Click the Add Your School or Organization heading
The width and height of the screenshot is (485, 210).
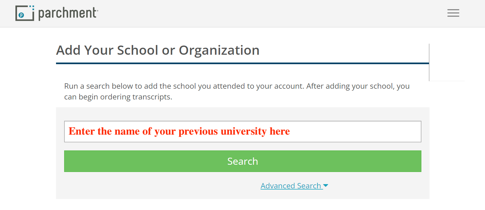click(x=158, y=50)
